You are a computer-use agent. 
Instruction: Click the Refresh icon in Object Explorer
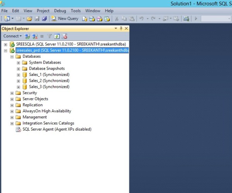pos(56,36)
